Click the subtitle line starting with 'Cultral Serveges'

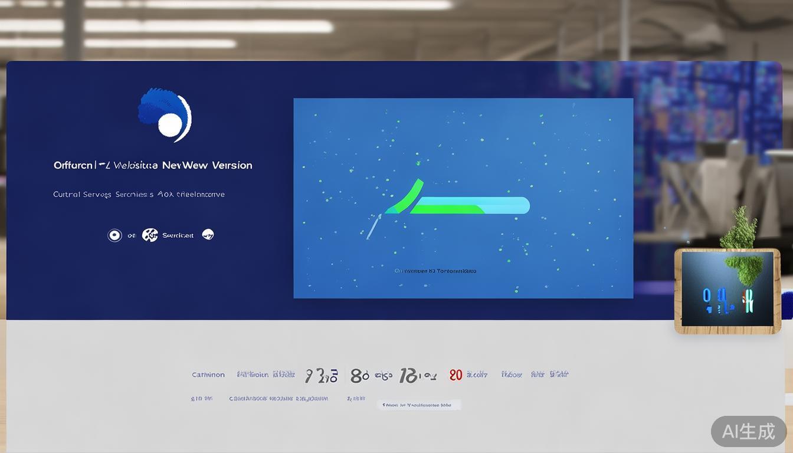pyautogui.click(x=139, y=194)
